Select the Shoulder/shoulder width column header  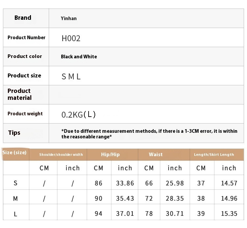coord(61,155)
